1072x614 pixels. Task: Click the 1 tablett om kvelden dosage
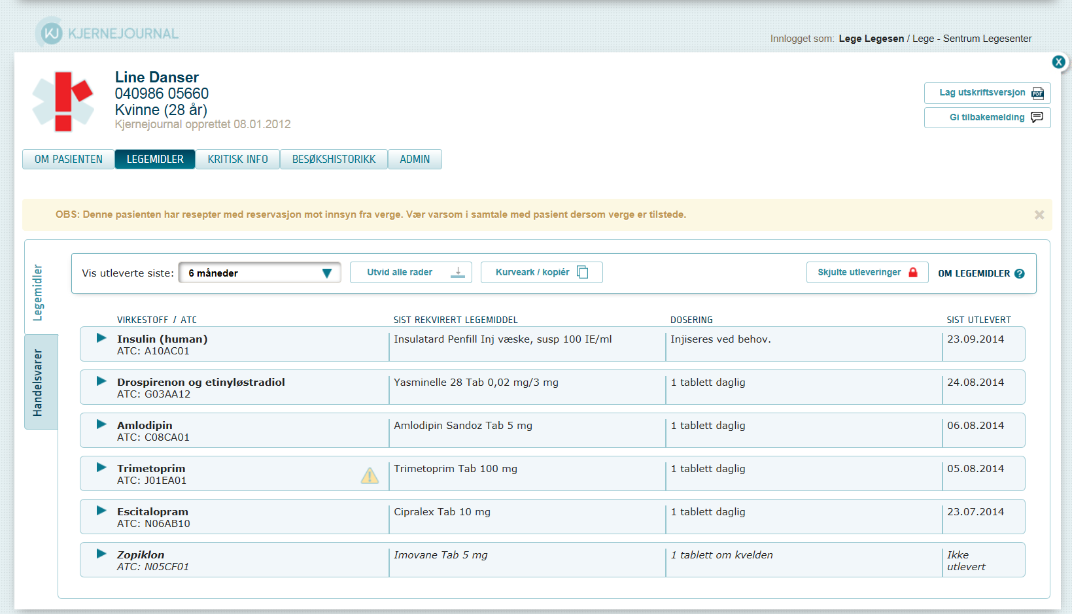[722, 555]
